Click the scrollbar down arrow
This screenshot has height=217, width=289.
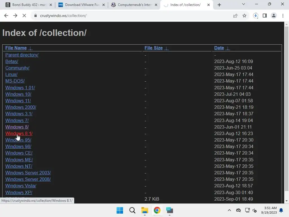coord(286,201)
